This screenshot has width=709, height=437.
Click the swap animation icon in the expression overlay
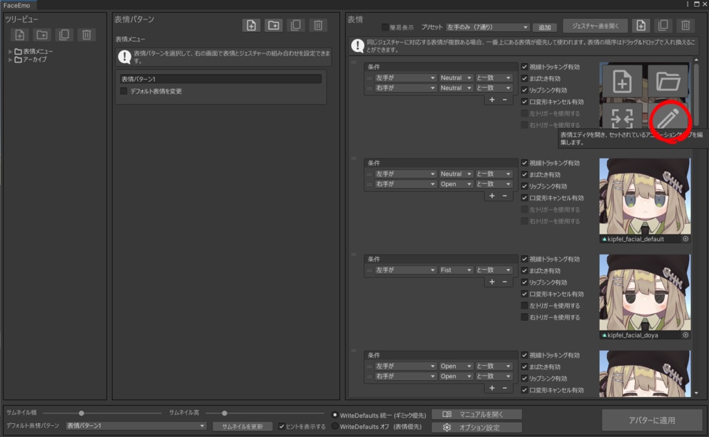pos(622,119)
